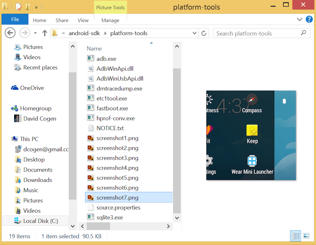Click android-sdk in the address path
The height and width of the screenshot is (245, 316).
[84, 33]
